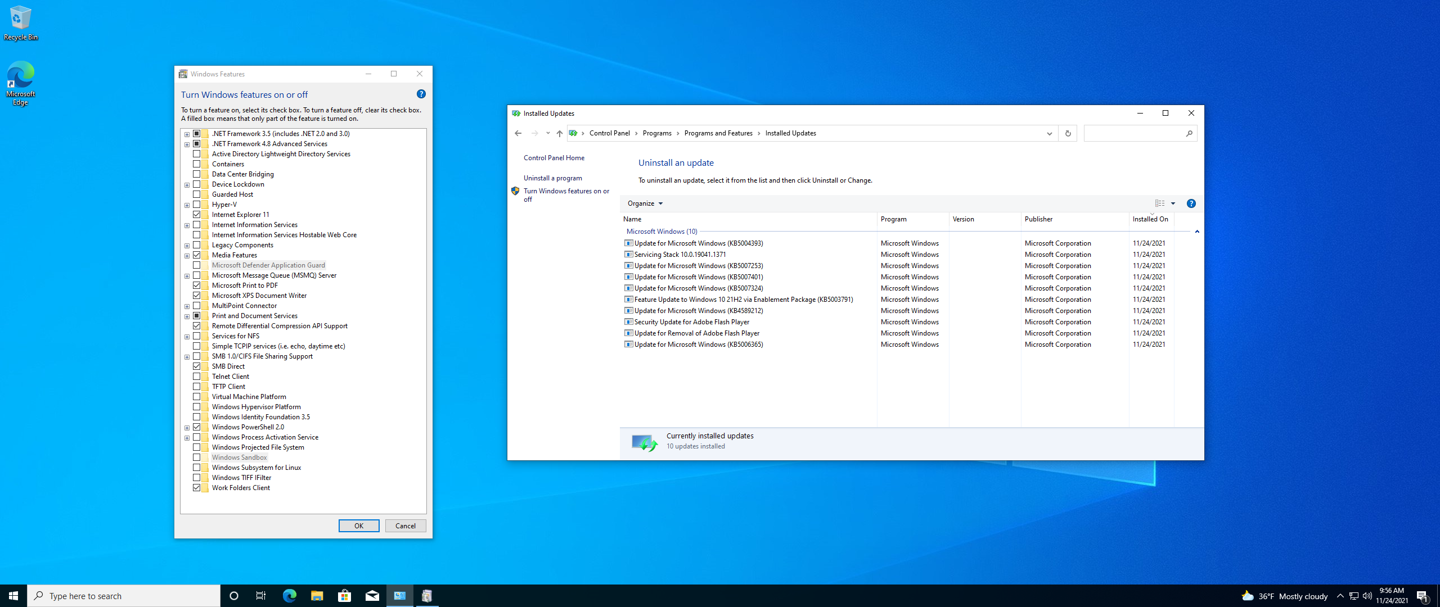This screenshot has height=607, width=1440.
Task: Uncheck Work Folders Client
Action: coord(197,488)
